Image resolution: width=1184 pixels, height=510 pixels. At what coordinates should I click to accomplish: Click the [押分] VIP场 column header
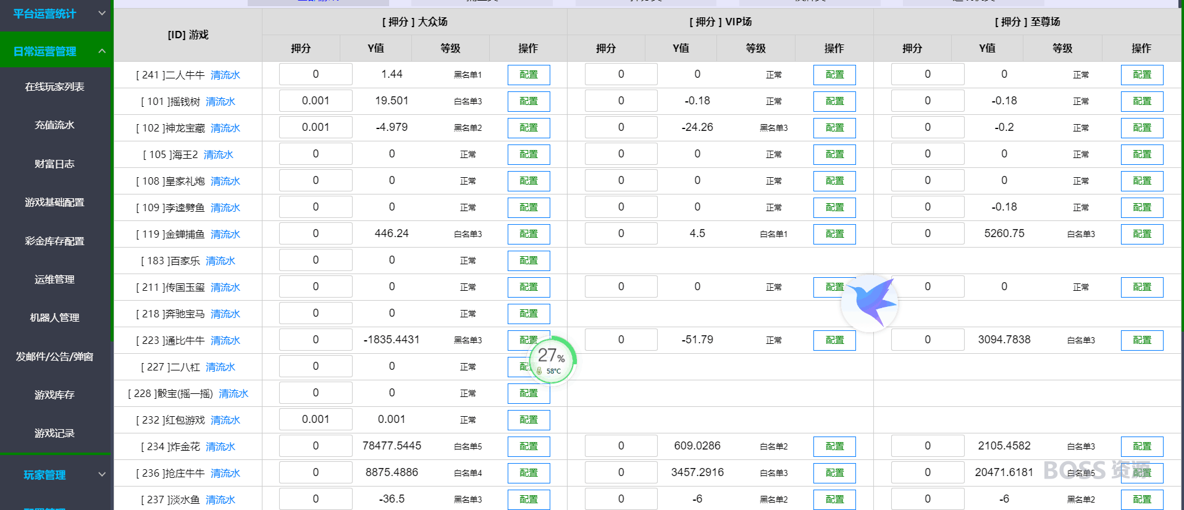pyautogui.click(x=720, y=22)
